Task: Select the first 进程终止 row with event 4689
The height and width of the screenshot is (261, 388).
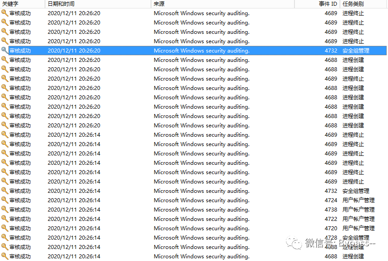Action: [x=178, y=13]
